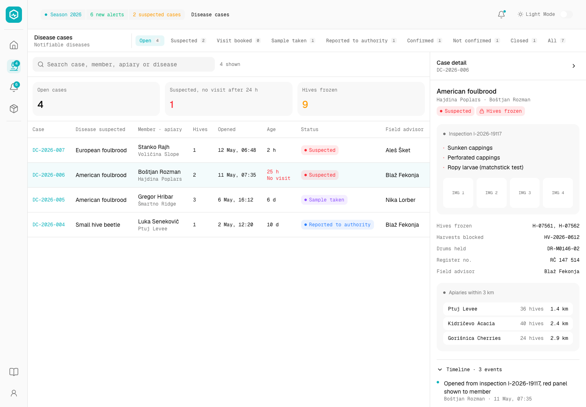Toggle the Light Mode switch
The height and width of the screenshot is (407, 586).
click(566, 14)
